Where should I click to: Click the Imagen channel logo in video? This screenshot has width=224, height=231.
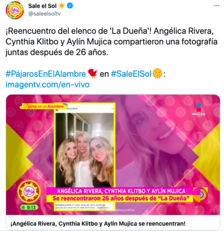198,109
